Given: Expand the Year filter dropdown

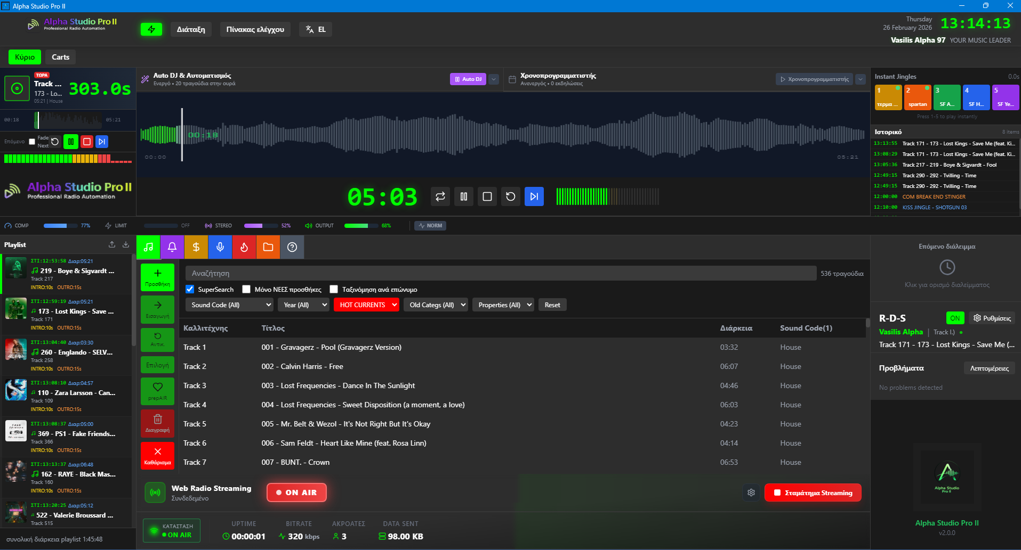Looking at the screenshot, I should click(x=303, y=305).
